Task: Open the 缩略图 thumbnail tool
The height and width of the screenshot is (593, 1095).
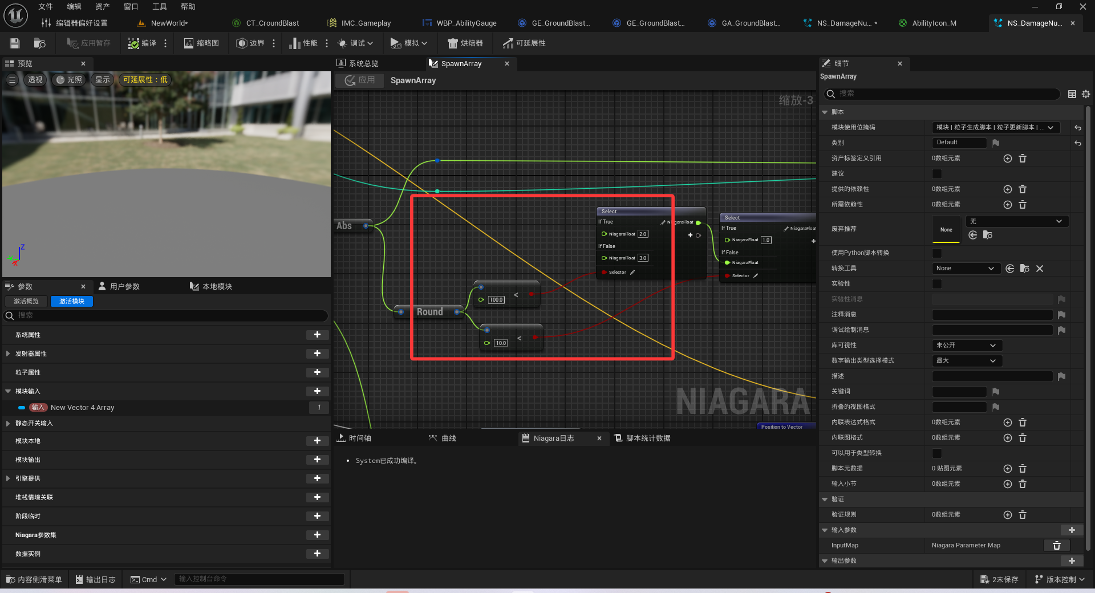Action: [x=201, y=43]
